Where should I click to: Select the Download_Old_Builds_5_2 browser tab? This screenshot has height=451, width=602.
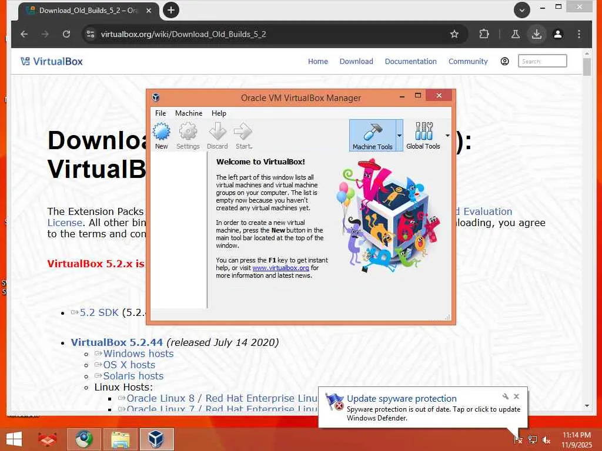(89, 11)
